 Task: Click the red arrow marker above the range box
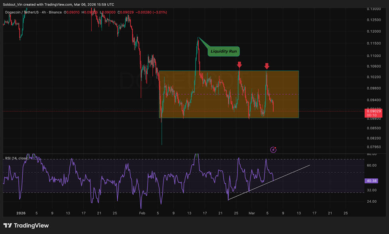click(x=239, y=64)
